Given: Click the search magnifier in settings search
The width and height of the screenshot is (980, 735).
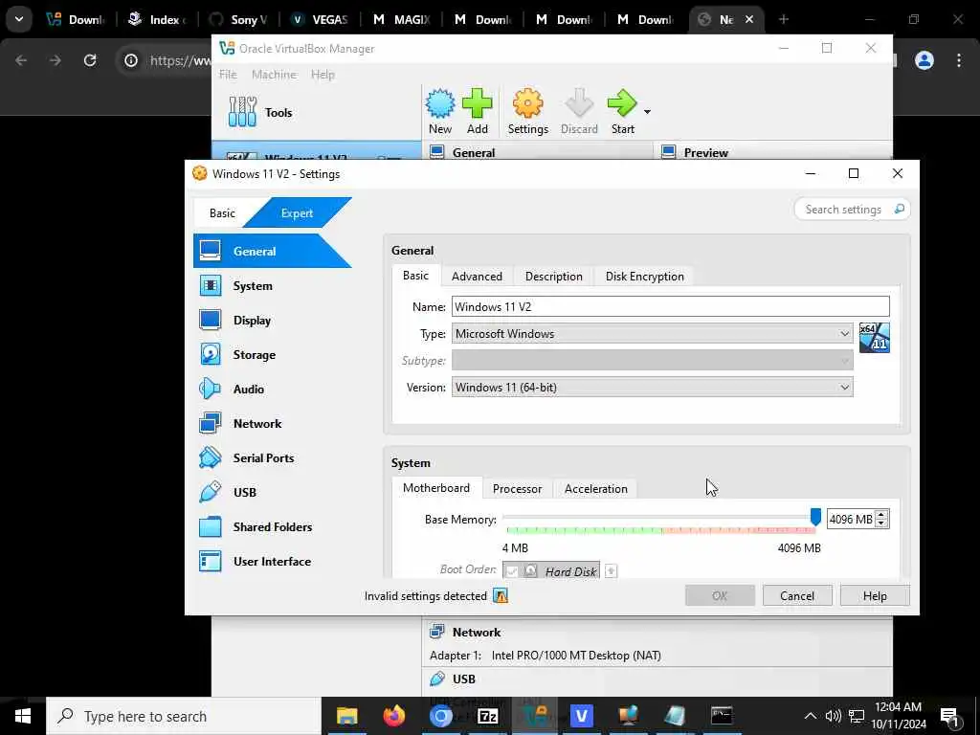Looking at the screenshot, I should [x=899, y=209].
